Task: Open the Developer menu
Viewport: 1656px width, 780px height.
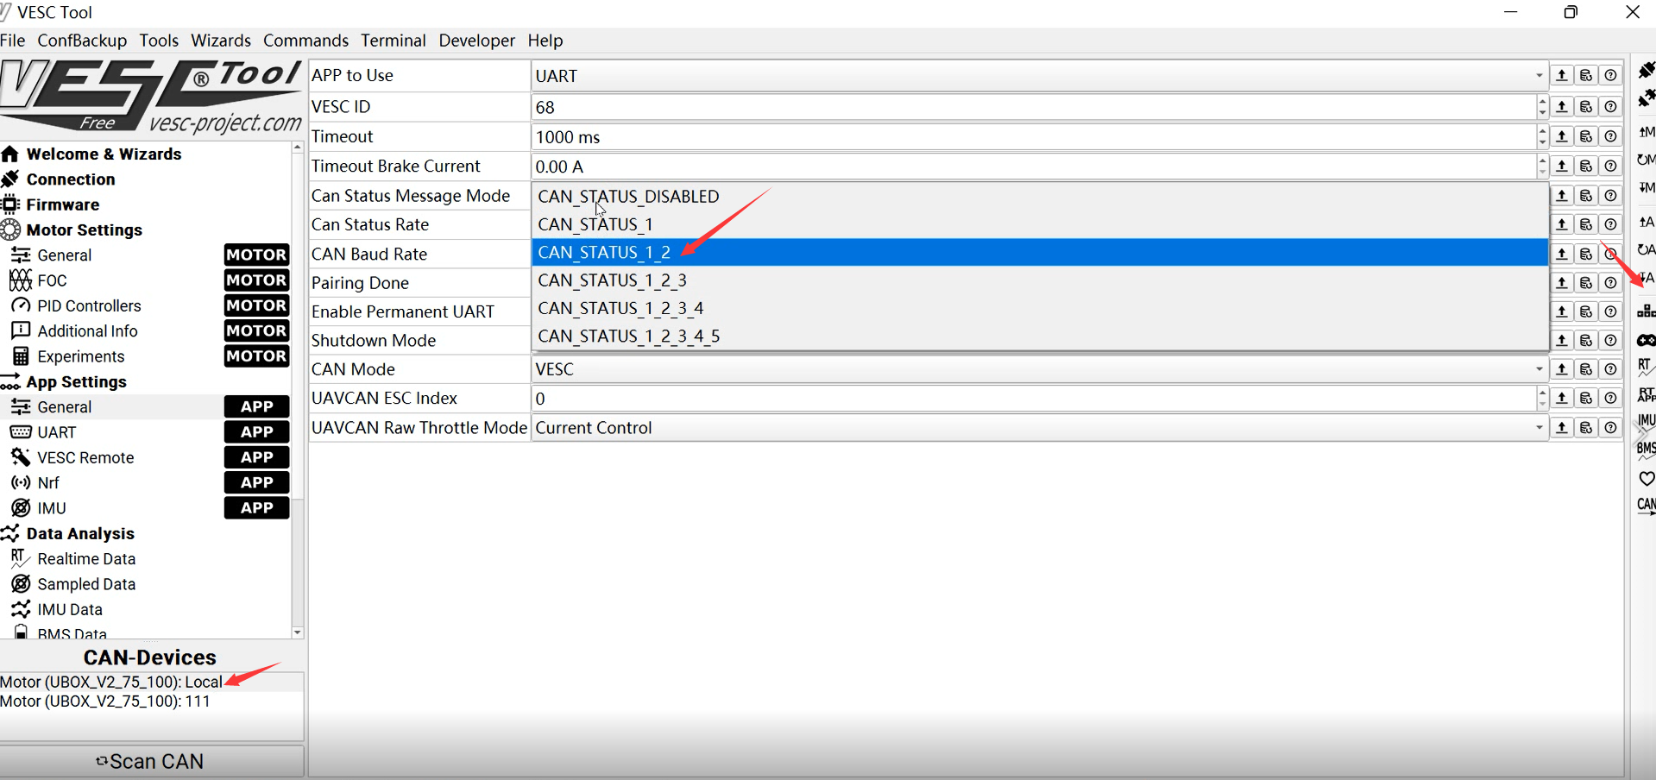Action: (x=475, y=41)
